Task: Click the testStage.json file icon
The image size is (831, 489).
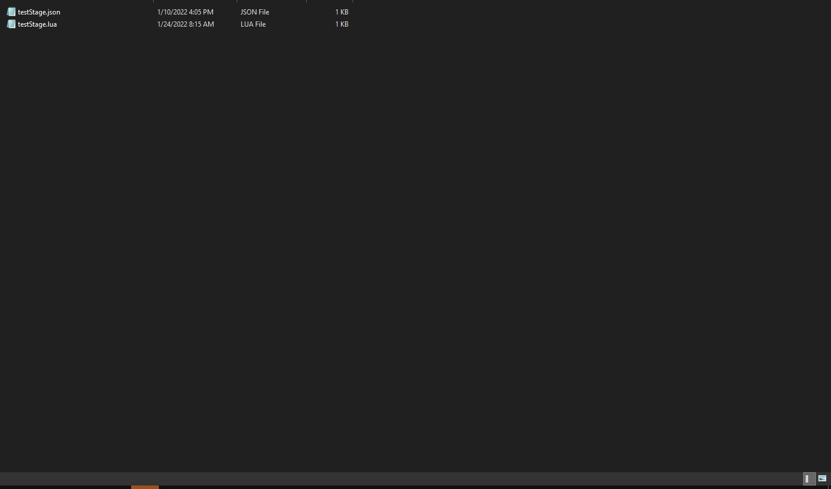Action: 11,12
